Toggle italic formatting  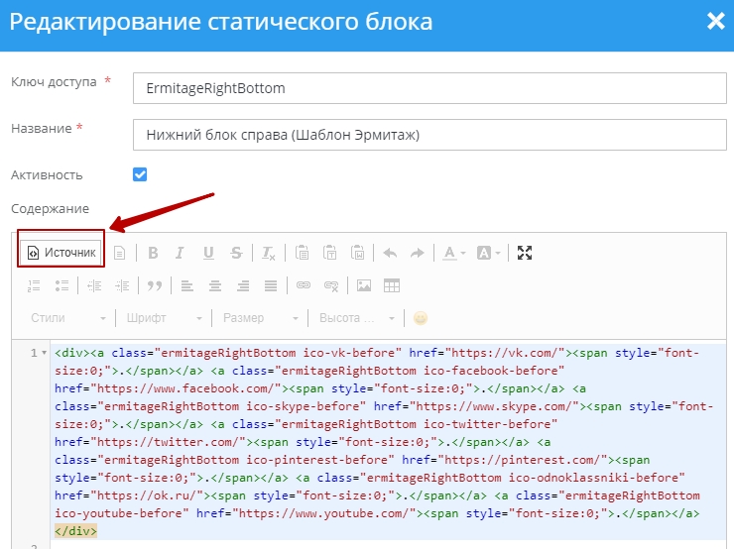[181, 253]
